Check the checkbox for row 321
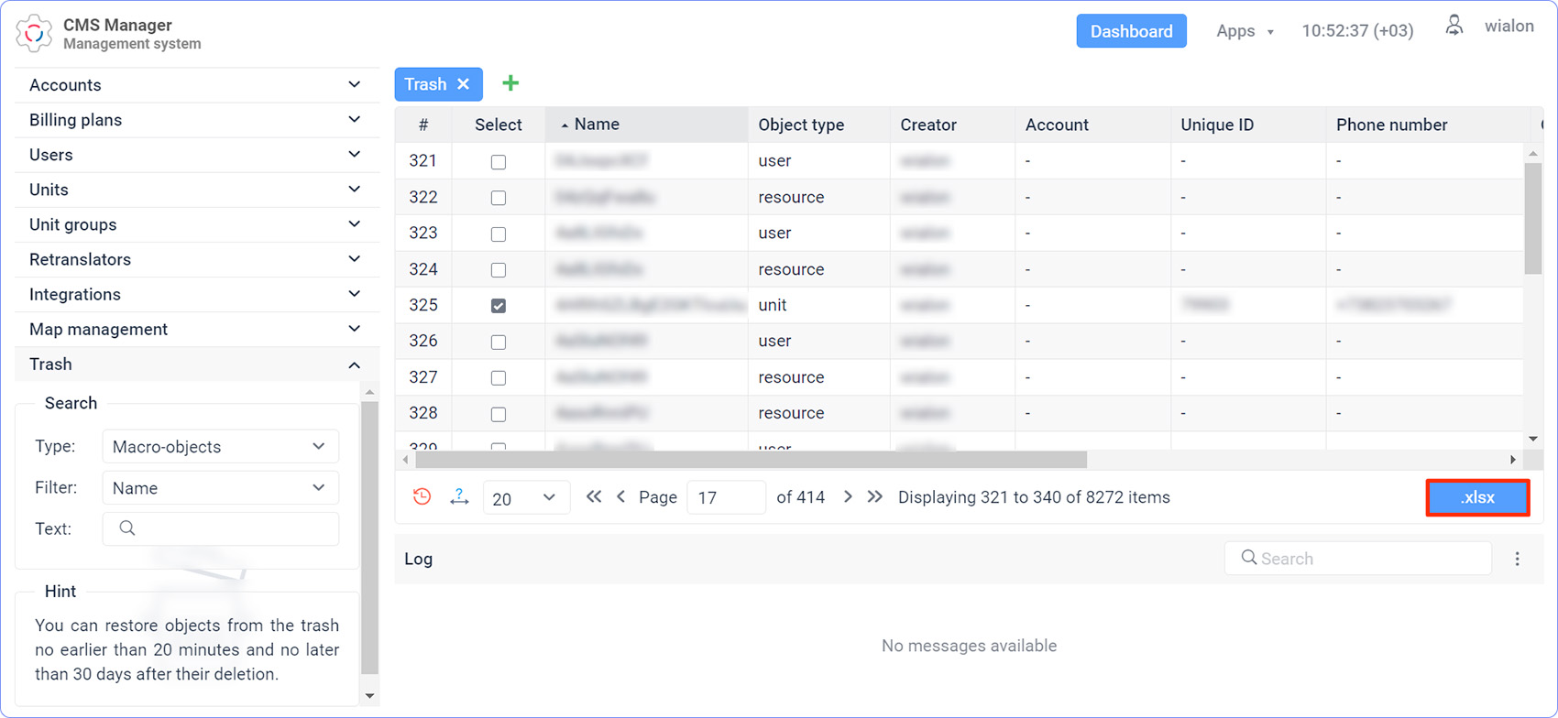The width and height of the screenshot is (1558, 718). pos(499,162)
